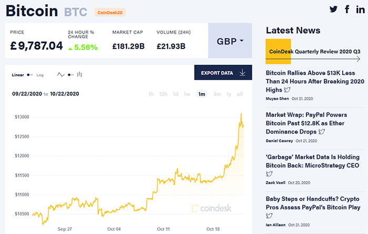Screen dimensions: 368x234
Task: Open Bitcoin Rallies Above $13K article
Action: click(x=315, y=81)
